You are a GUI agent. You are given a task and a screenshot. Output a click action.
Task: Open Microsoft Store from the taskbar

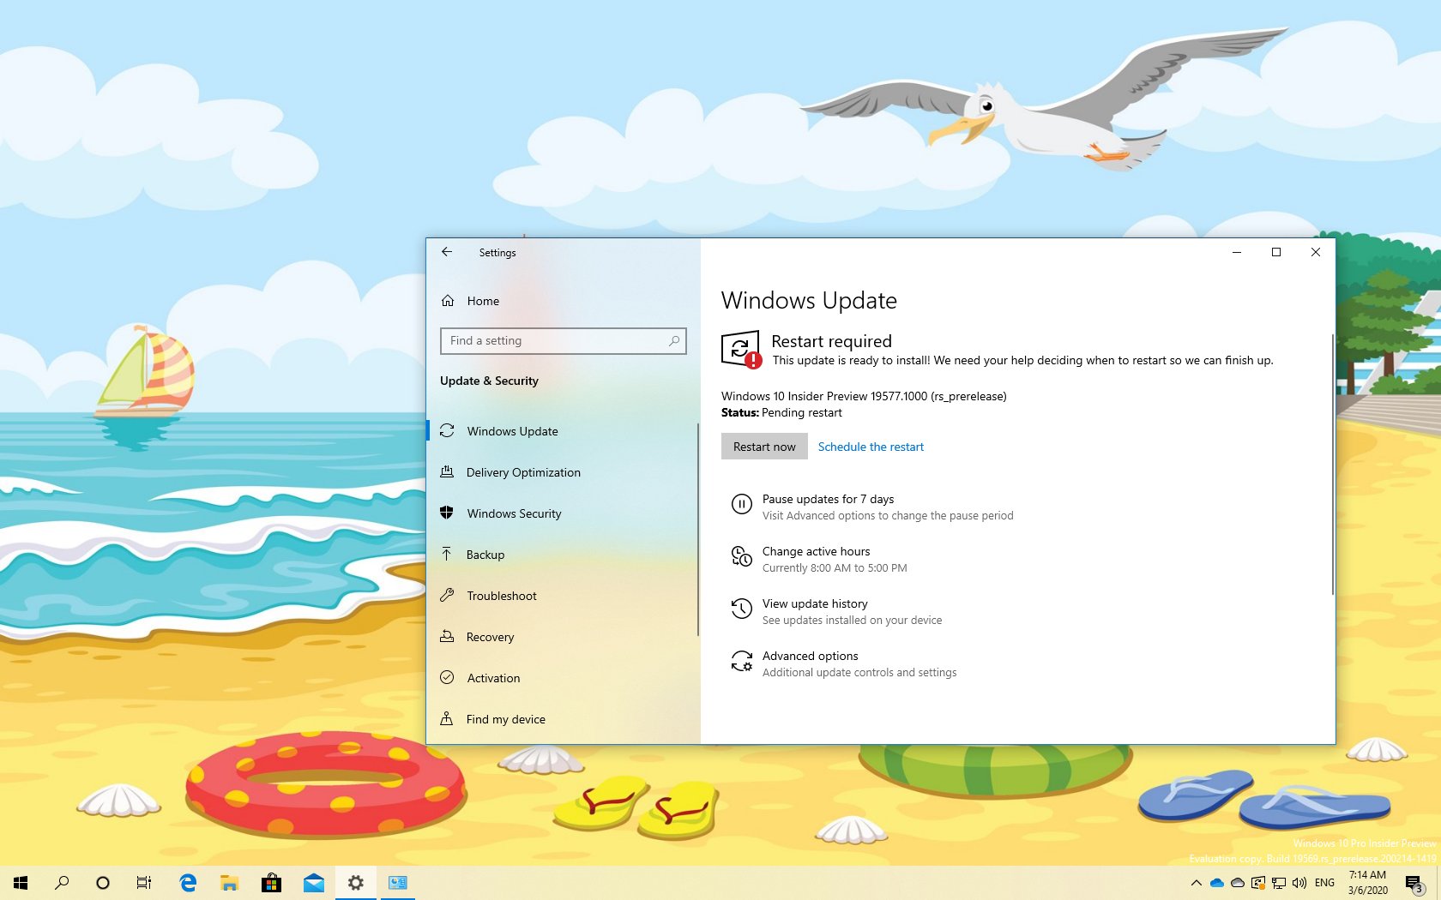click(271, 883)
